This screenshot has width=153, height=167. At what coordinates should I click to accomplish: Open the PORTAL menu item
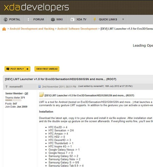click(12, 19)
